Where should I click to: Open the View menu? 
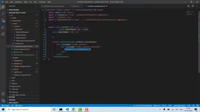[26, 2]
